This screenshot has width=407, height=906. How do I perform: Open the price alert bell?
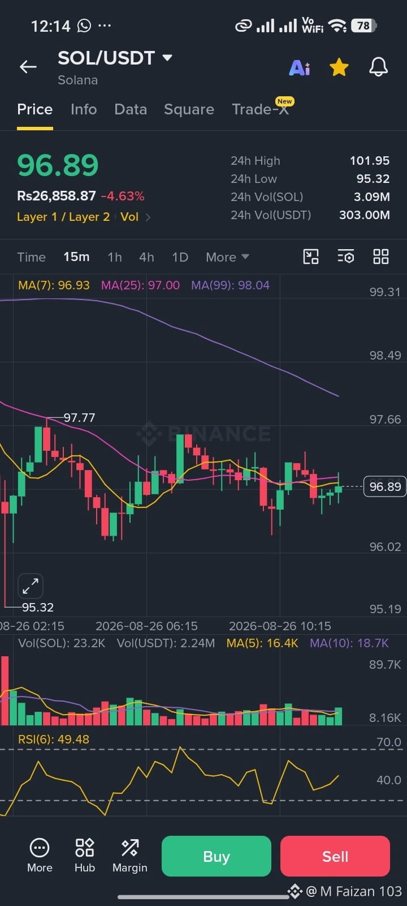pyautogui.click(x=379, y=67)
